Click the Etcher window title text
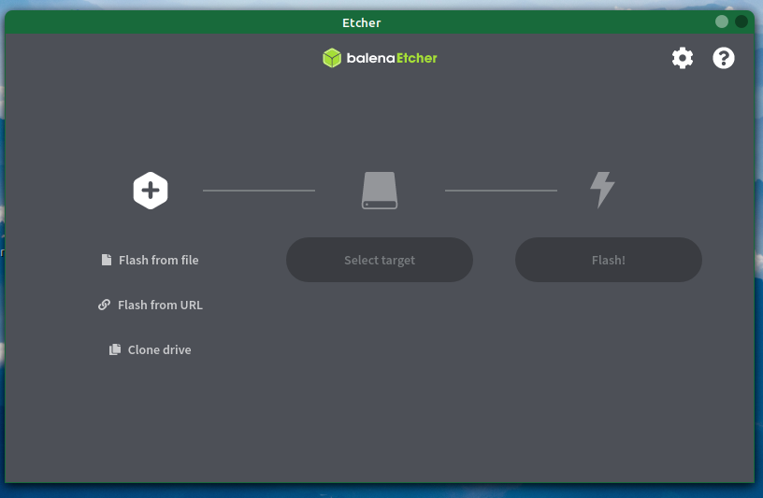This screenshot has height=498, width=763. coord(362,22)
